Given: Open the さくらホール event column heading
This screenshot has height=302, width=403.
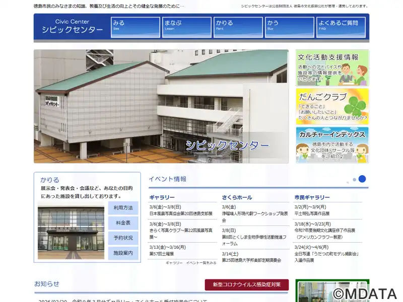Looking at the screenshot, I should click(x=237, y=197).
